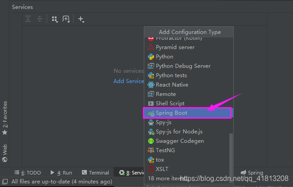Screen dimensions: 293x187
Task: Click the Spy-js spy icon
Action: [151, 122]
